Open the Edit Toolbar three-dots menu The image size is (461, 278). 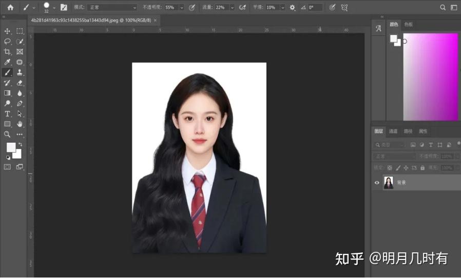click(20, 134)
